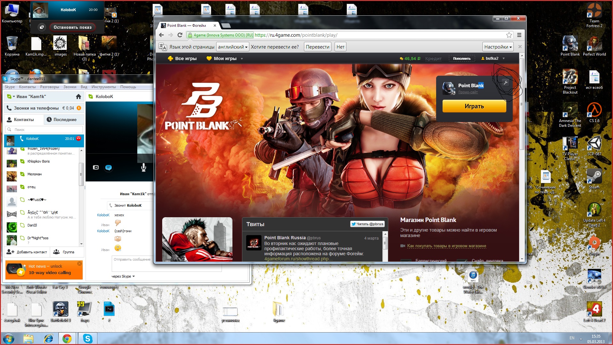The width and height of the screenshot is (613, 345).
Task: Click the Chrome back arrow
Action: pos(161,35)
